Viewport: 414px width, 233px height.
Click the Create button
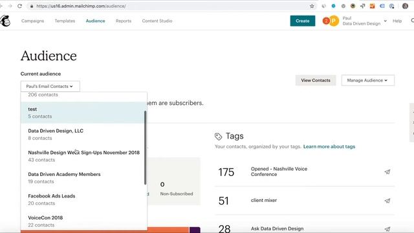click(x=303, y=21)
